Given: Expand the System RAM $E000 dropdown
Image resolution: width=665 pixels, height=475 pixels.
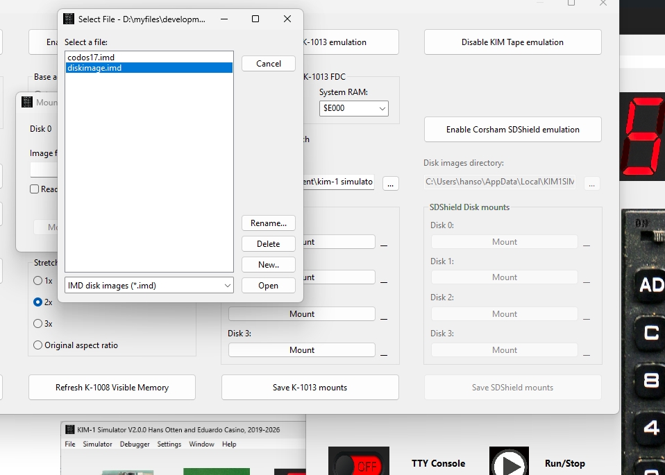Looking at the screenshot, I should pyautogui.click(x=353, y=108).
